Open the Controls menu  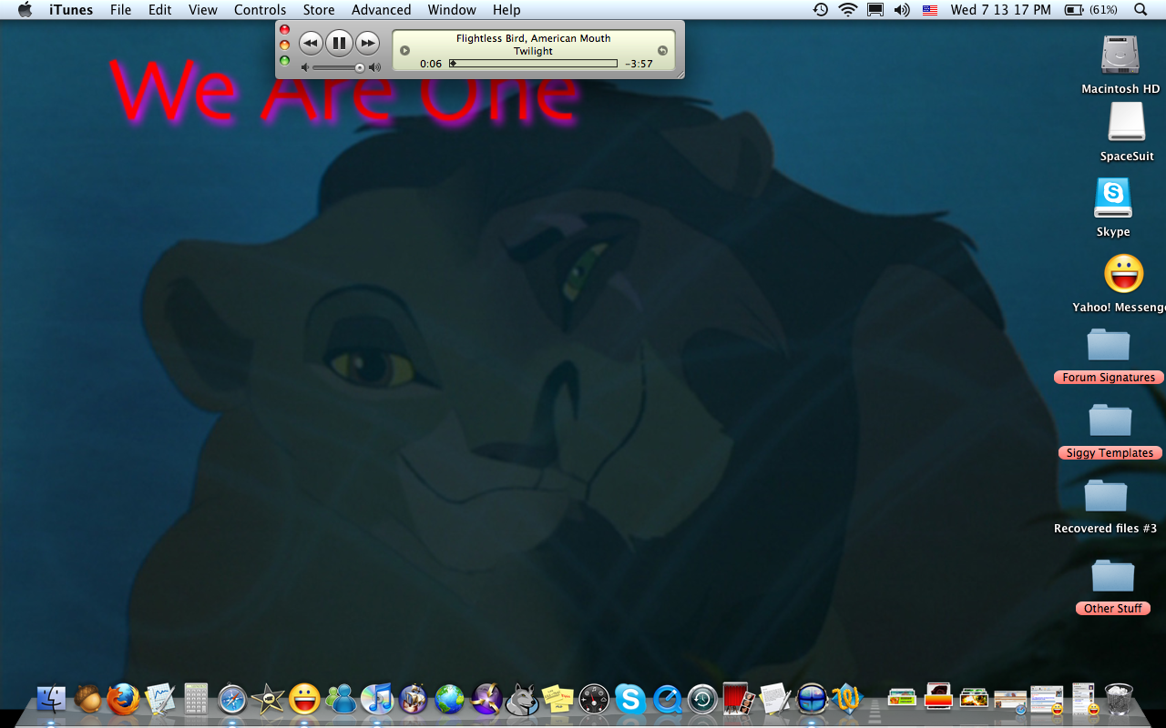[x=260, y=10]
